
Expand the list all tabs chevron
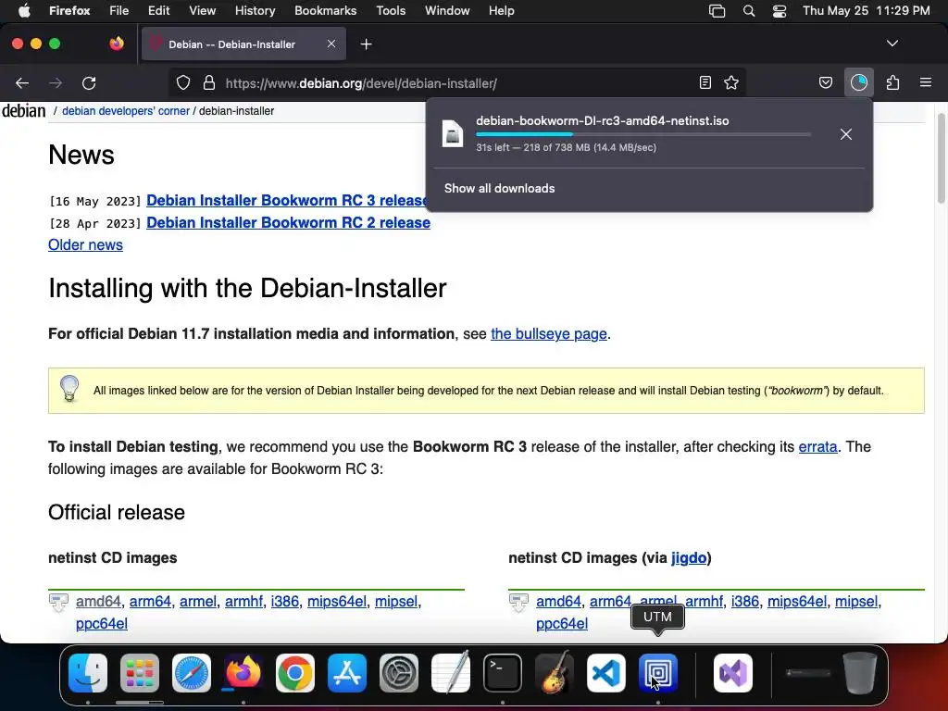point(892,44)
